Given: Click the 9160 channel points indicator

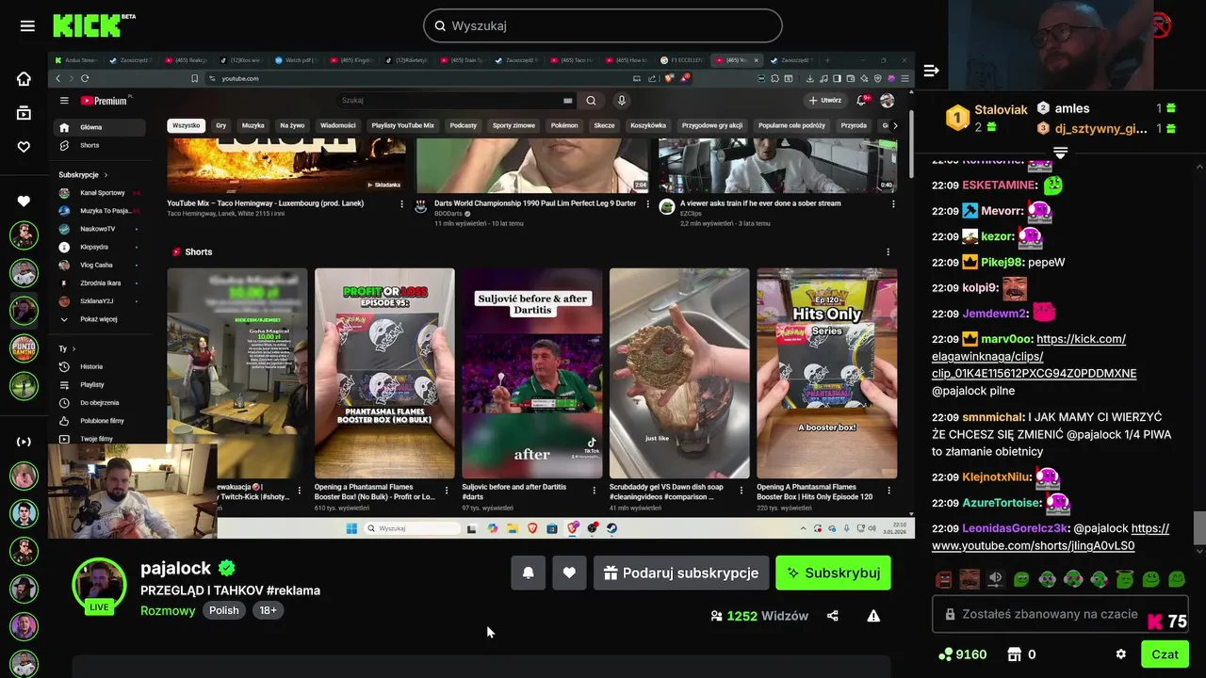Looking at the screenshot, I should [x=963, y=654].
